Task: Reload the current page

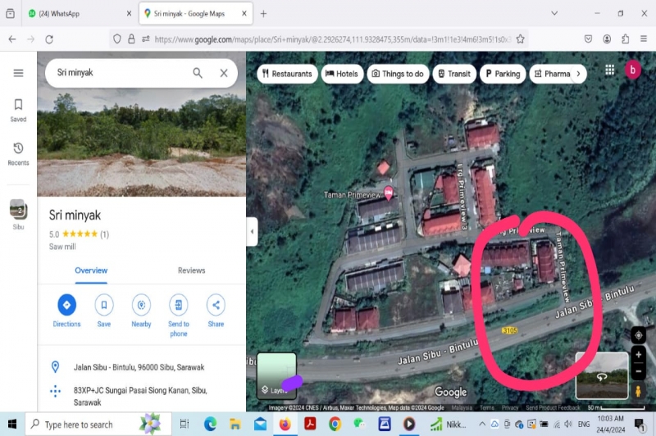Action: [x=49, y=39]
